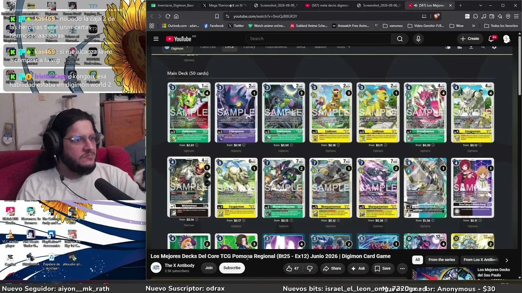Open YouTube notifications bell

point(491,39)
